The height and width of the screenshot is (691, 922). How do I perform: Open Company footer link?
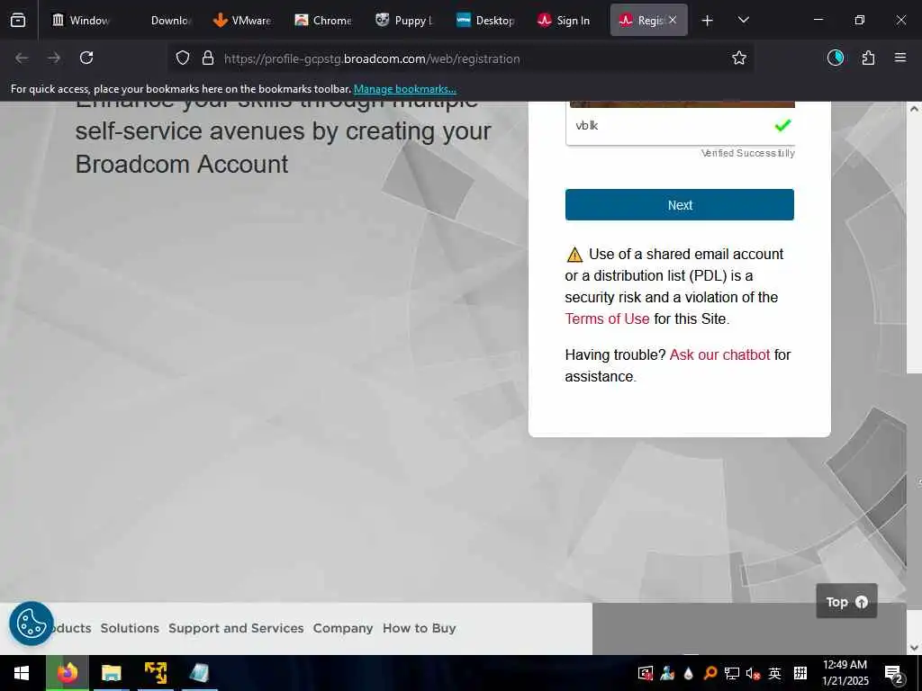pyautogui.click(x=343, y=628)
